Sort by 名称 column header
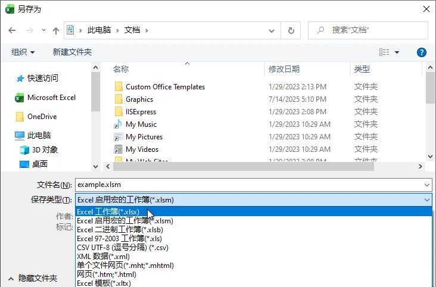Viewport: 436px width, 287px height. pyautogui.click(x=121, y=69)
